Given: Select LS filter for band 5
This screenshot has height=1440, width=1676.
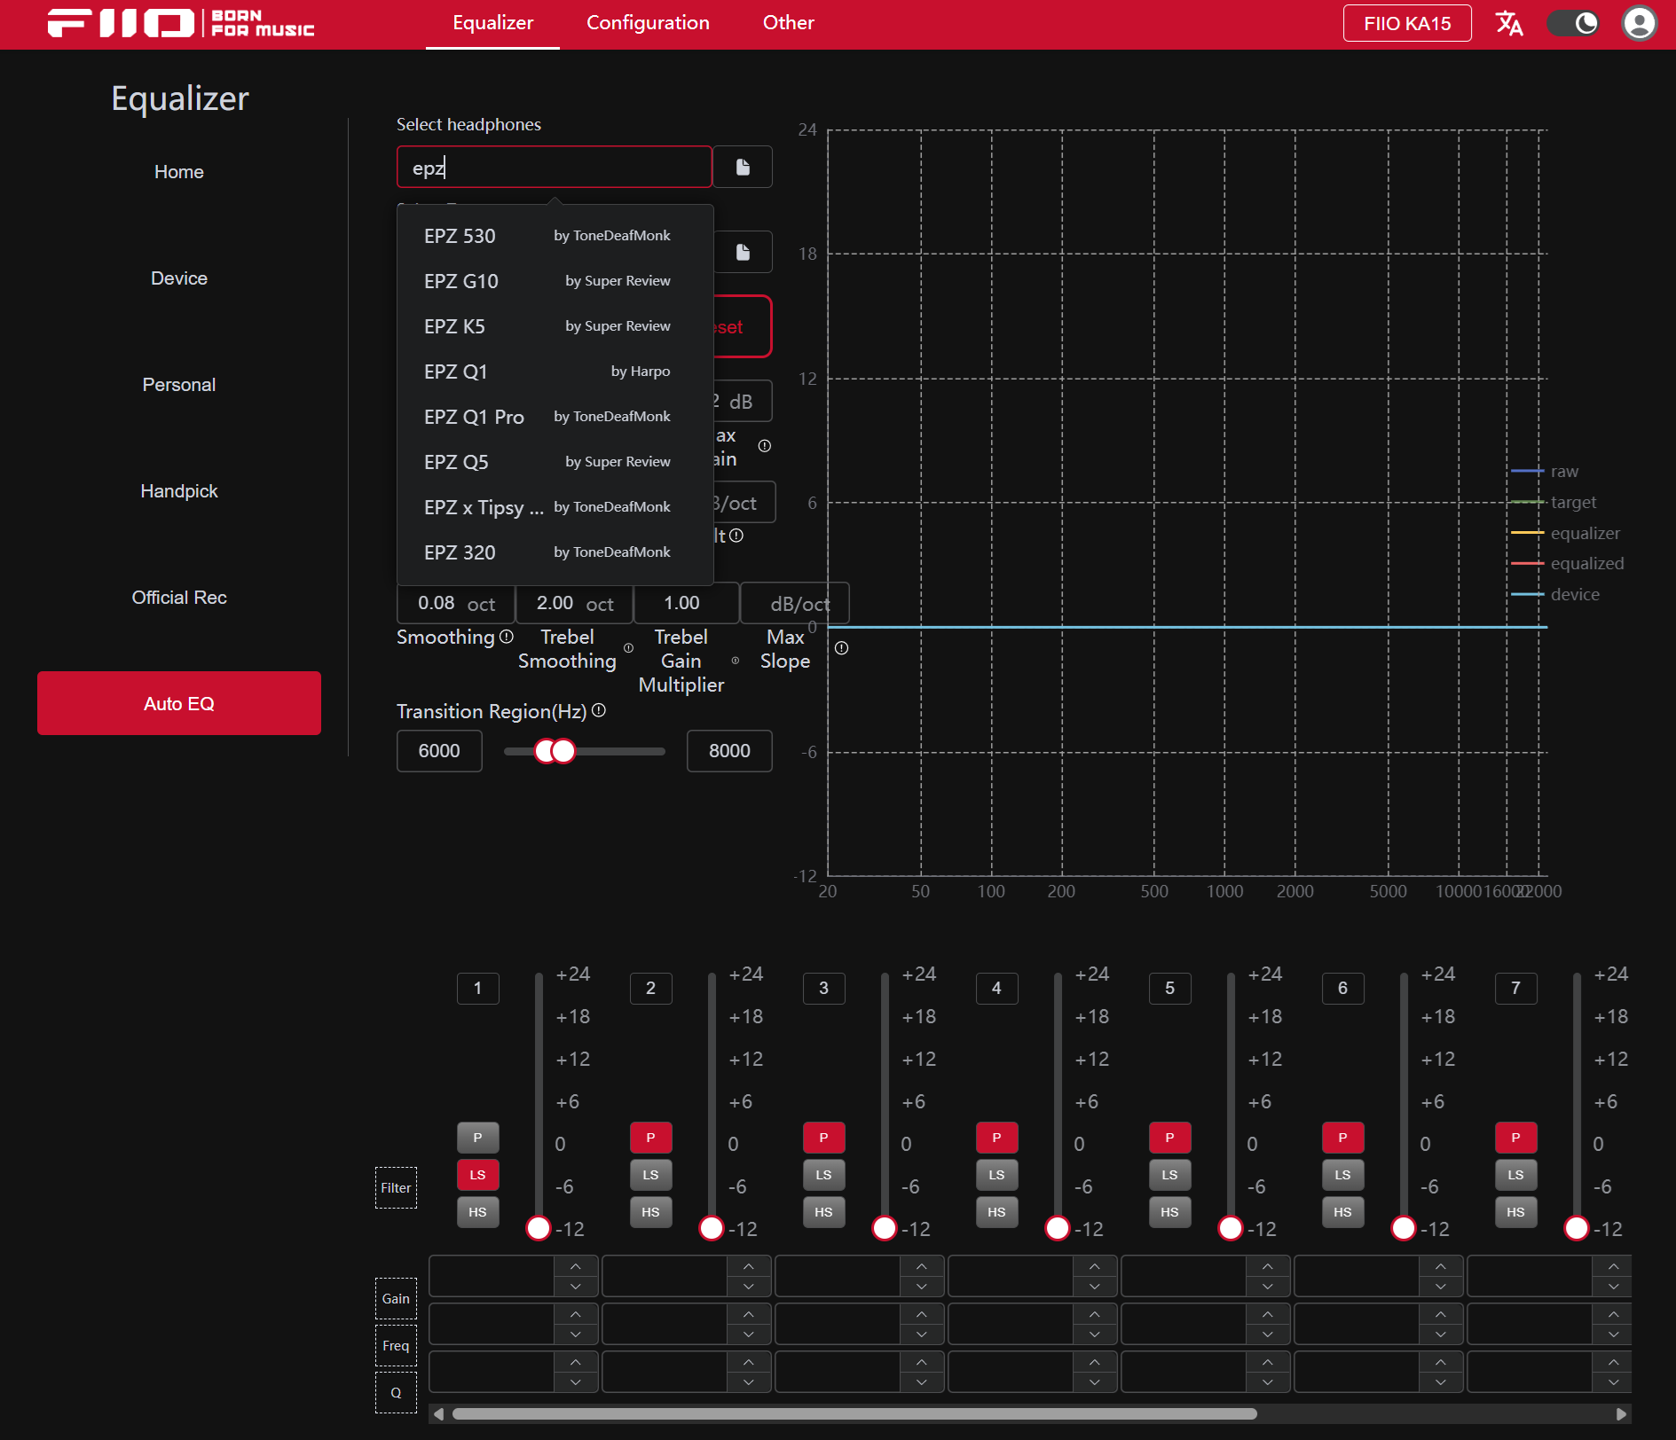Looking at the screenshot, I should 1169,1175.
